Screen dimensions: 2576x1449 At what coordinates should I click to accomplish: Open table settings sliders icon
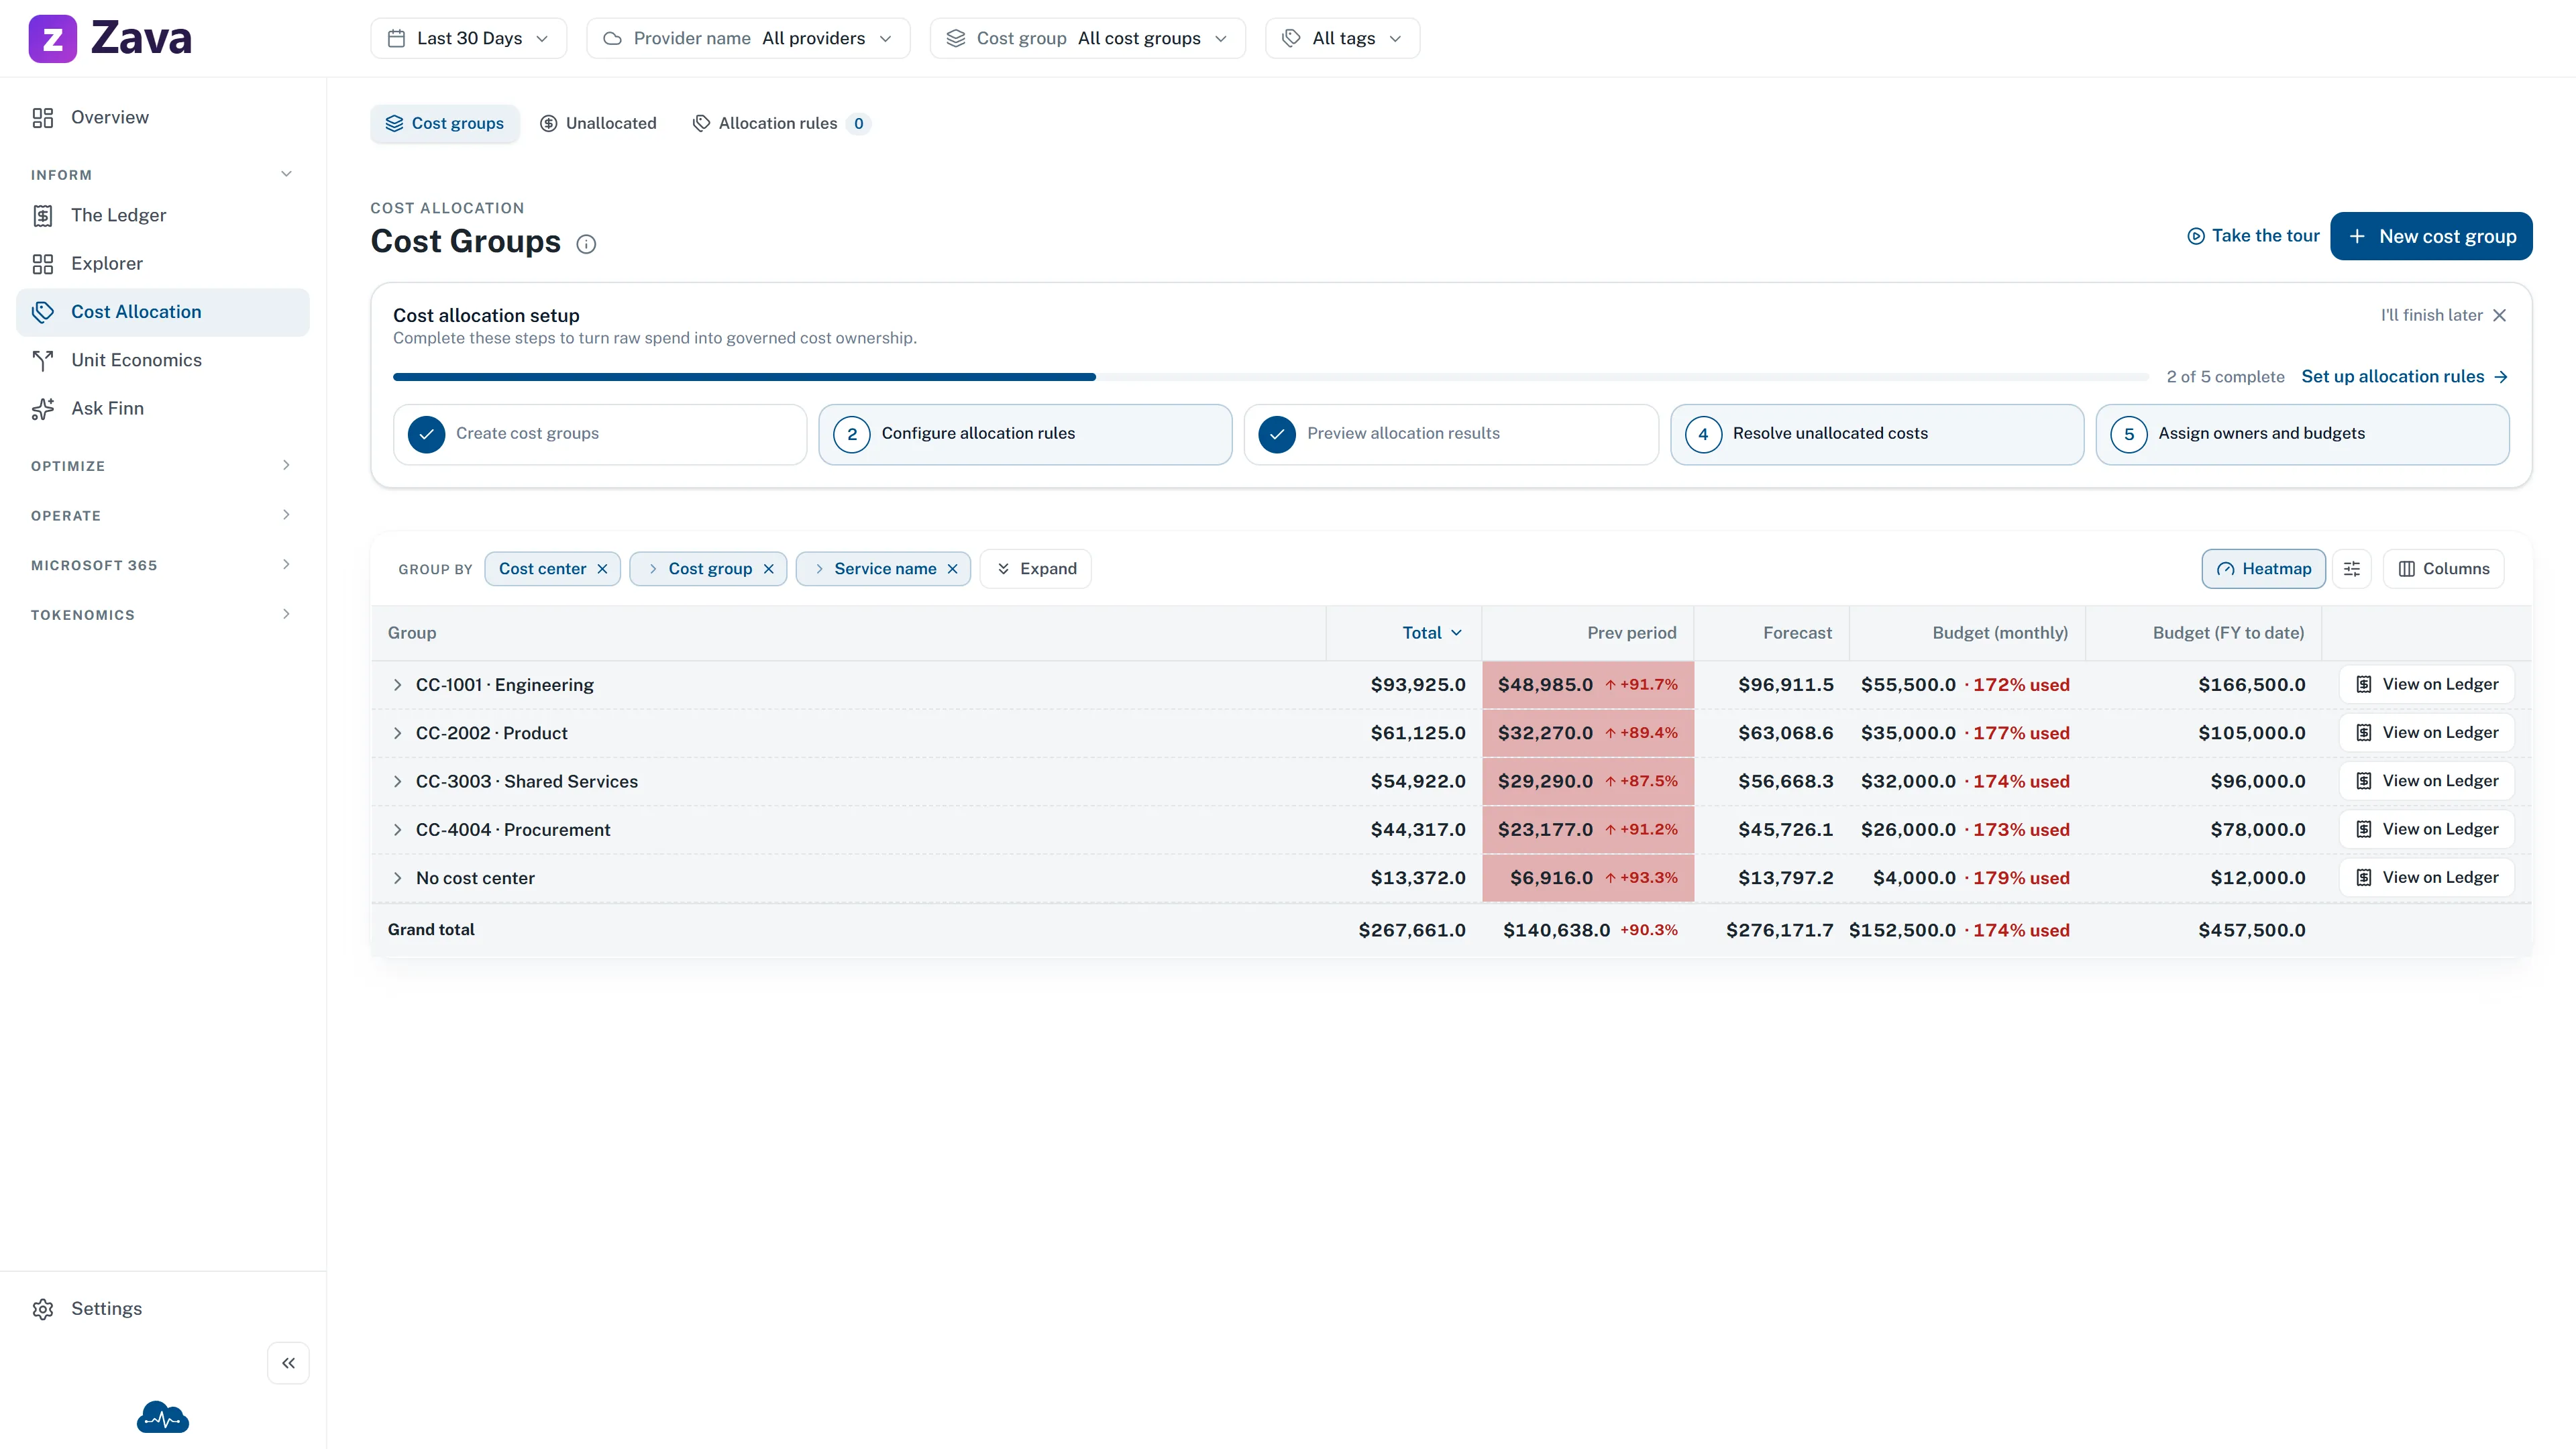[2352, 569]
